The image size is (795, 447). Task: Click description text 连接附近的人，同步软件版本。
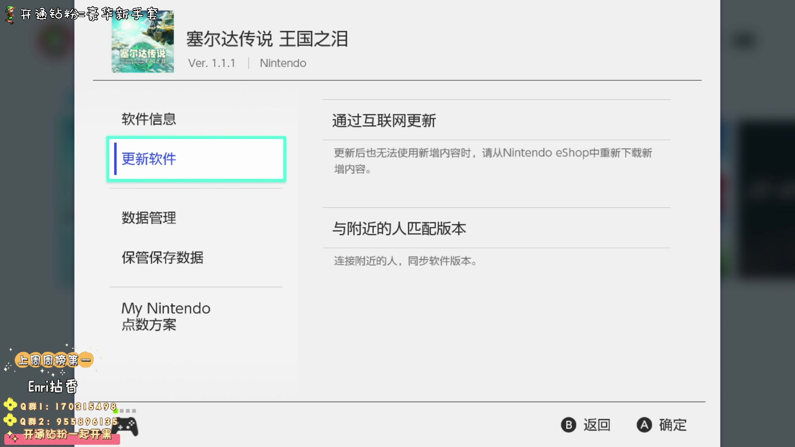click(405, 261)
